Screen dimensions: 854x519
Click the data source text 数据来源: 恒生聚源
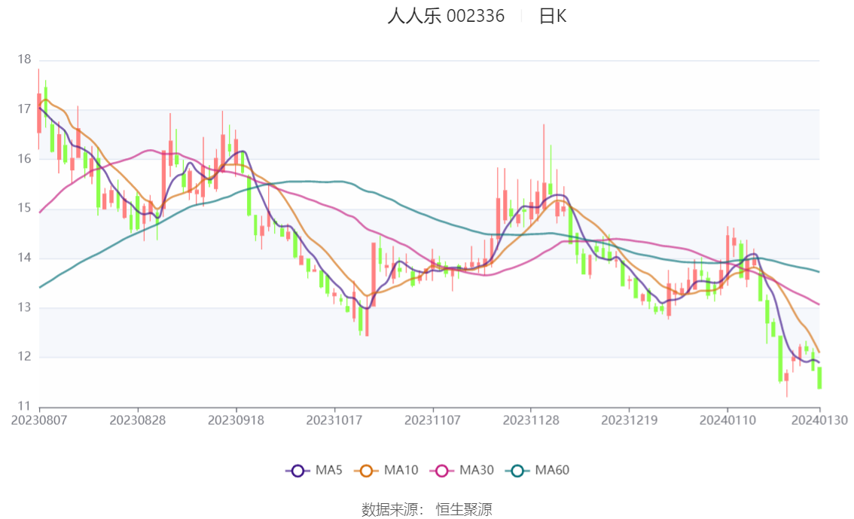427,510
